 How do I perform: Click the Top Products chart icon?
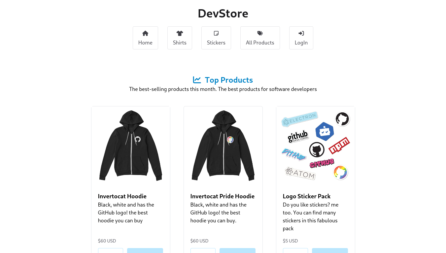[197, 80]
